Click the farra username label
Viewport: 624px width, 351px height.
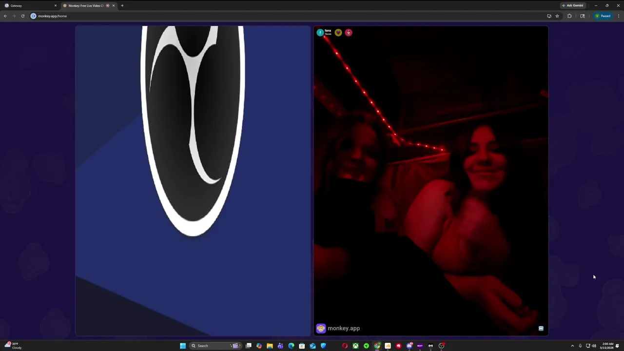(x=328, y=30)
